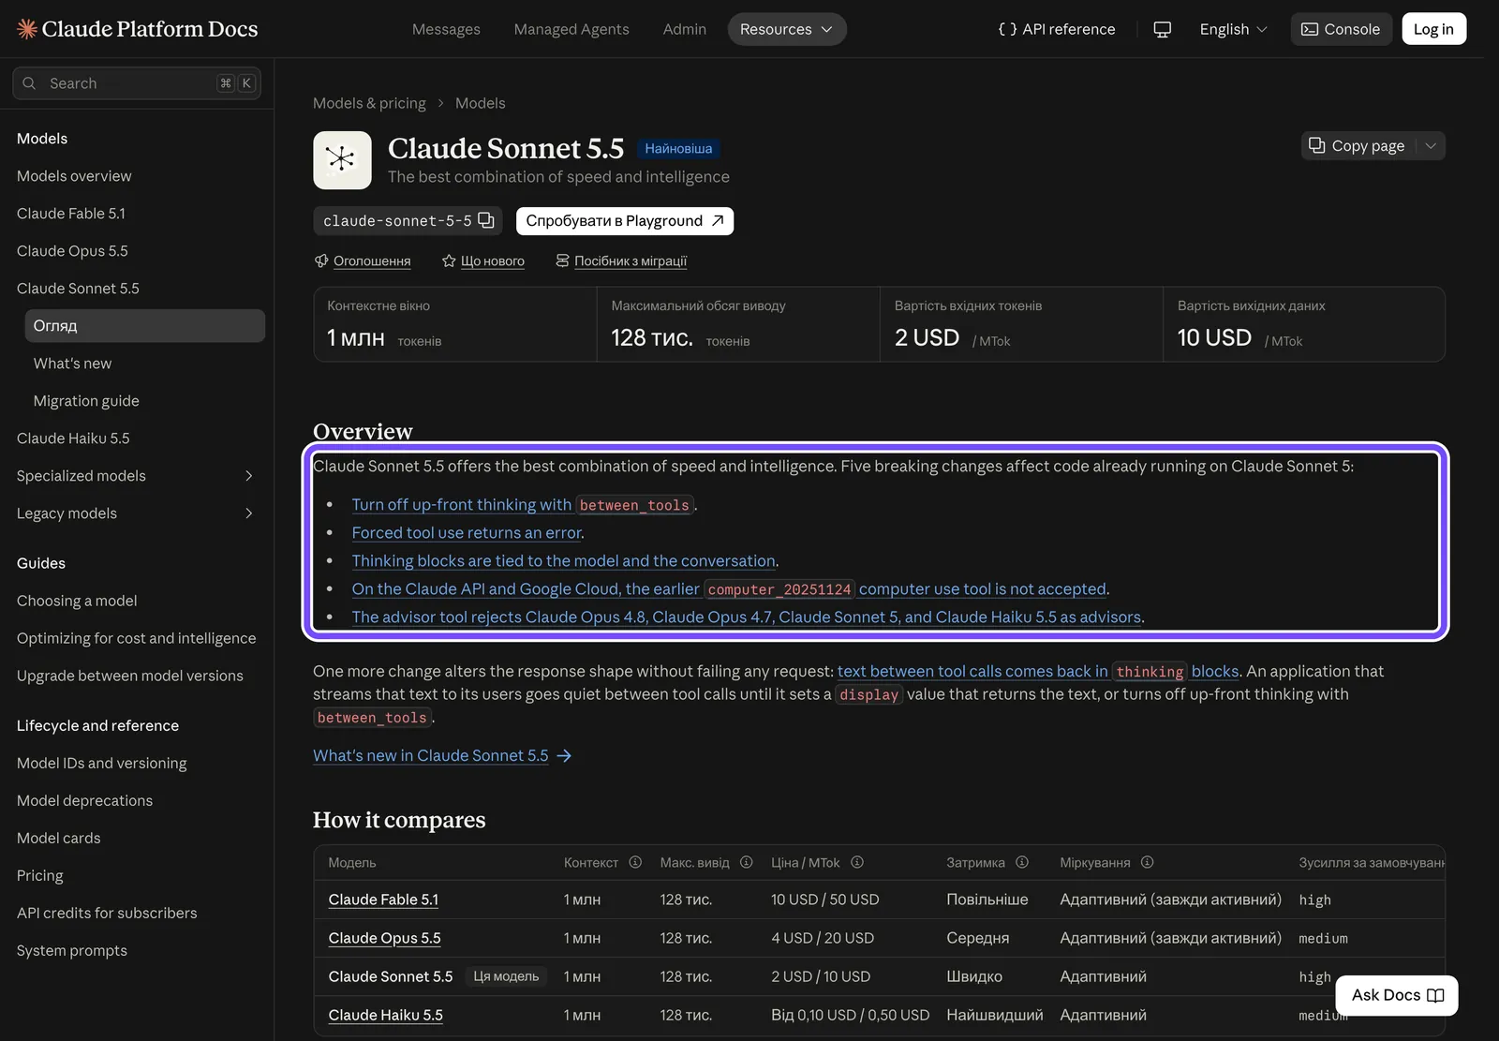Click the Ця модель tag
The image size is (1499, 1041).
(x=506, y=976)
